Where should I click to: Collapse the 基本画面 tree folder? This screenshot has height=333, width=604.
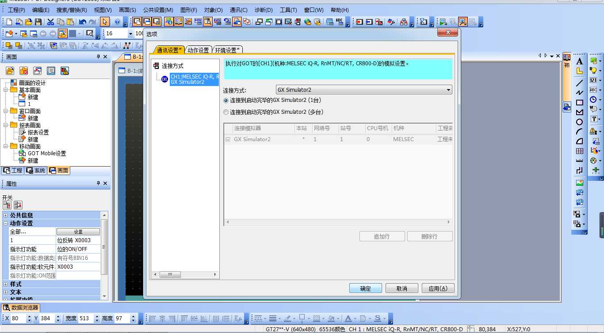(x=6, y=90)
